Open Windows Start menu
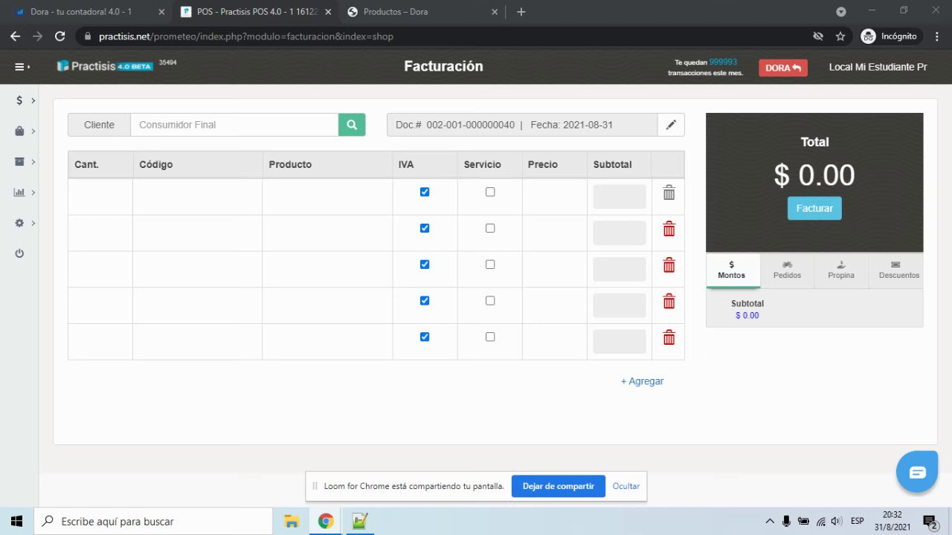The width and height of the screenshot is (952, 535). point(16,521)
